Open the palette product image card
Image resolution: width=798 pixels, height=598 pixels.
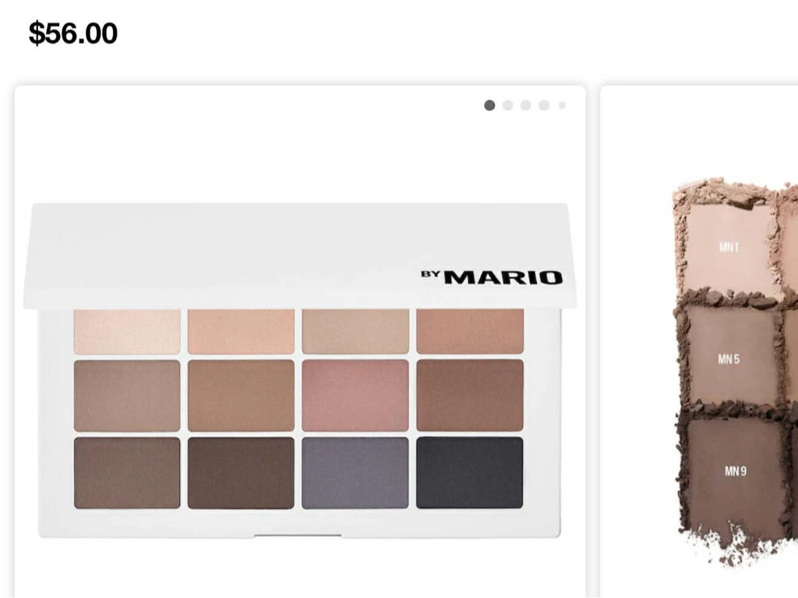point(300,342)
